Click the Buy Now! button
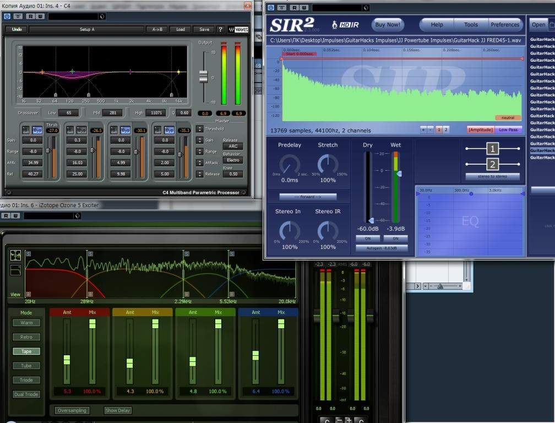 pyautogui.click(x=388, y=25)
